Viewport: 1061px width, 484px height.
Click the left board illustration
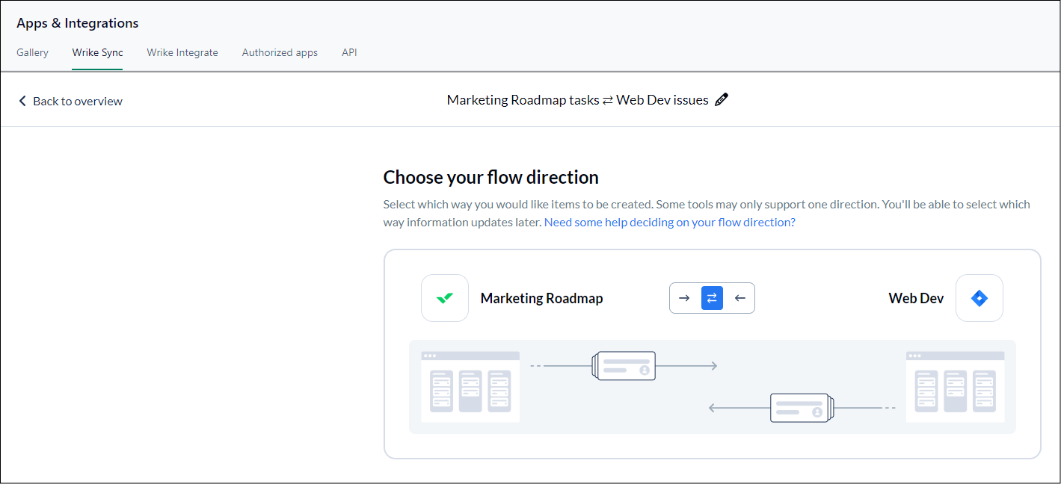tap(470, 387)
